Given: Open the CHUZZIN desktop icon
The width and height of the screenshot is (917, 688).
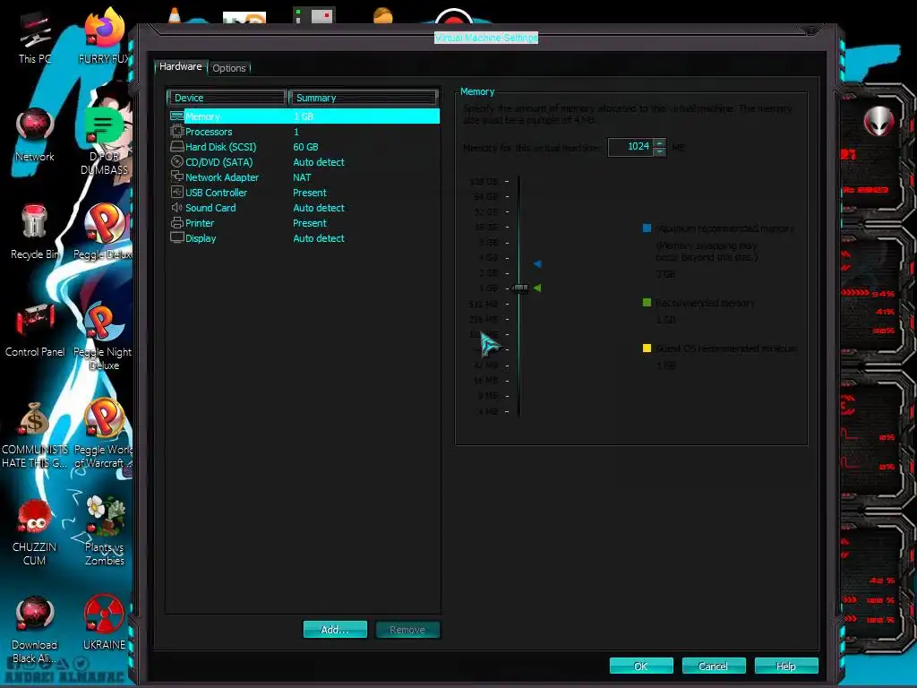Looking at the screenshot, I should pos(35,519).
